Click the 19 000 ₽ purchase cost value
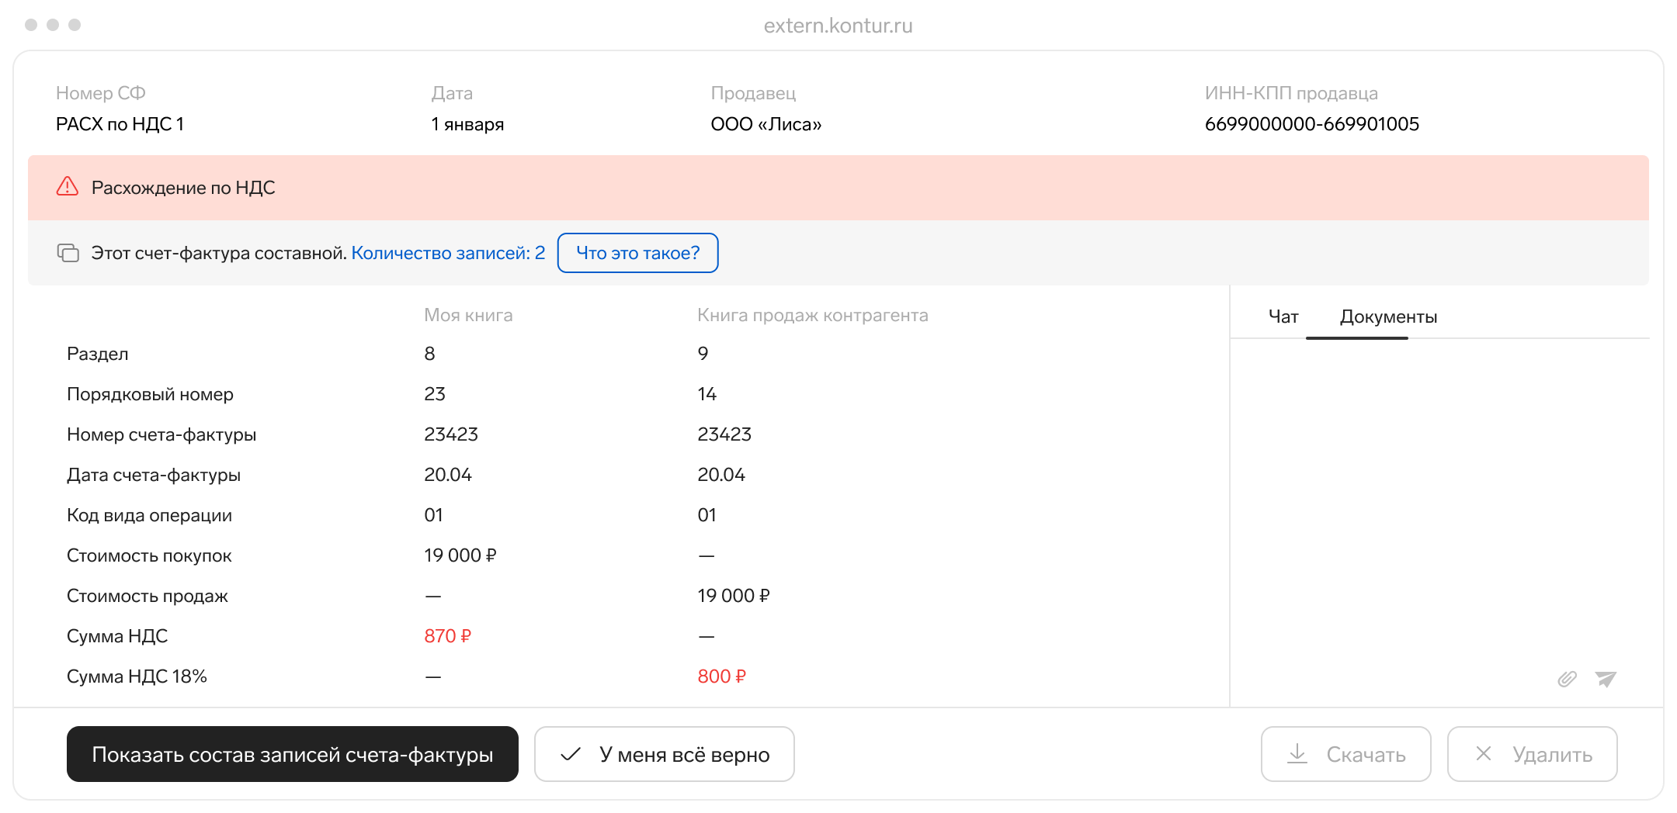 coord(460,555)
